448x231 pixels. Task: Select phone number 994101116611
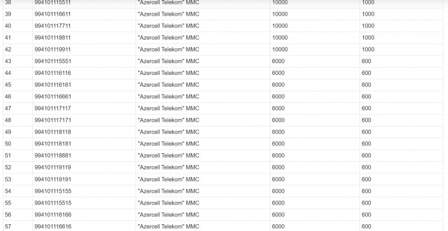[x=53, y=14]
